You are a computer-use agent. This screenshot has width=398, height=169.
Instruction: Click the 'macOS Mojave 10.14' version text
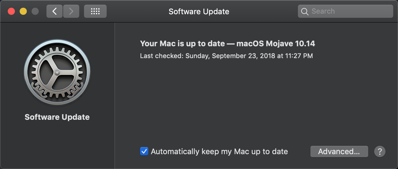pyautogui.click(x=276, y=44)
